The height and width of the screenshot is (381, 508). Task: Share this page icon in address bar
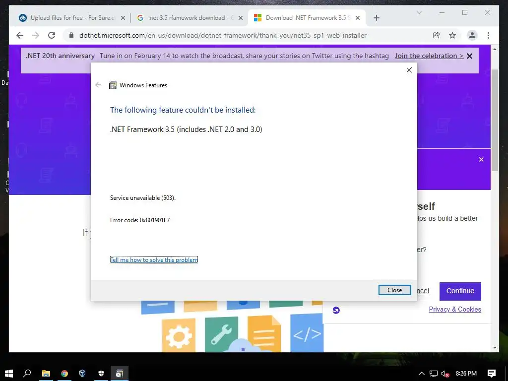(437, 35)
